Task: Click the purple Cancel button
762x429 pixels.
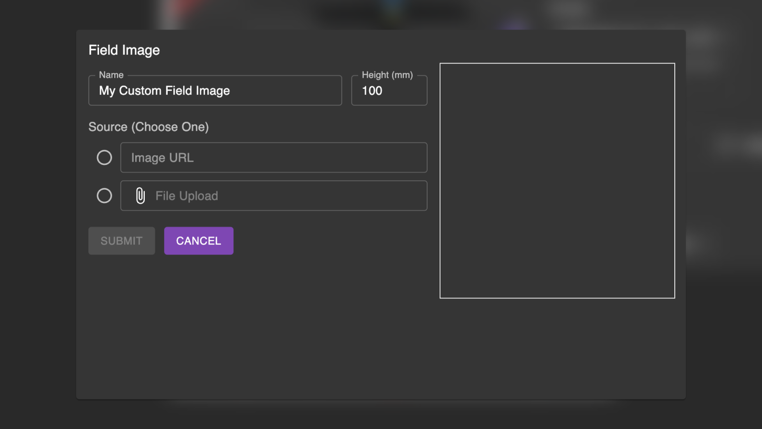Action: click(x=199, y=241)
